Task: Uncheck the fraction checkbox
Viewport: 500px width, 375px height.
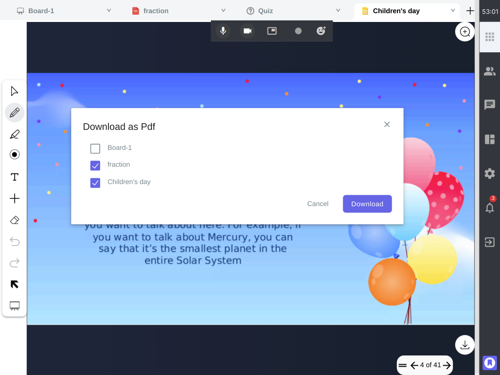Action: [95, 166]
